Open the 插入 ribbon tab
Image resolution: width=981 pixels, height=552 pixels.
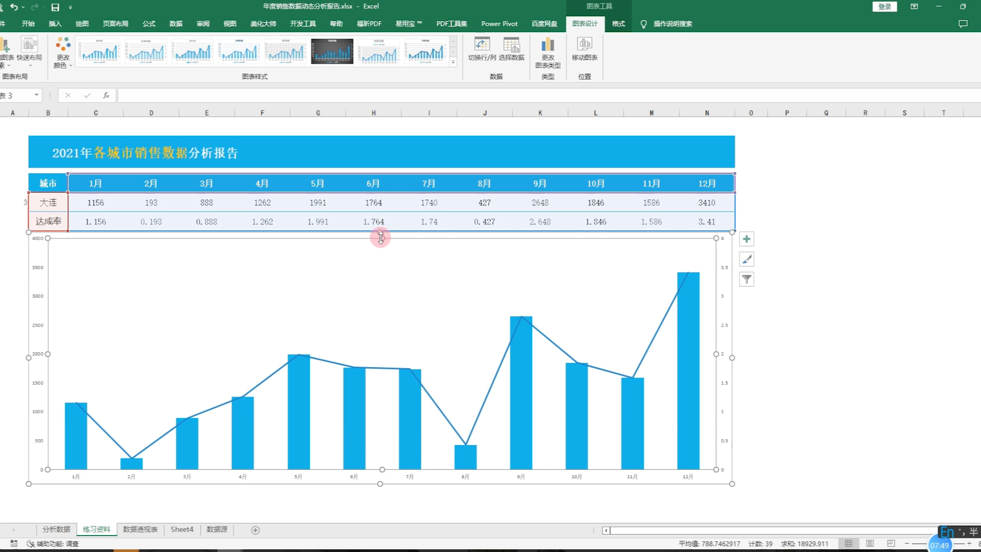coord(55,24)
